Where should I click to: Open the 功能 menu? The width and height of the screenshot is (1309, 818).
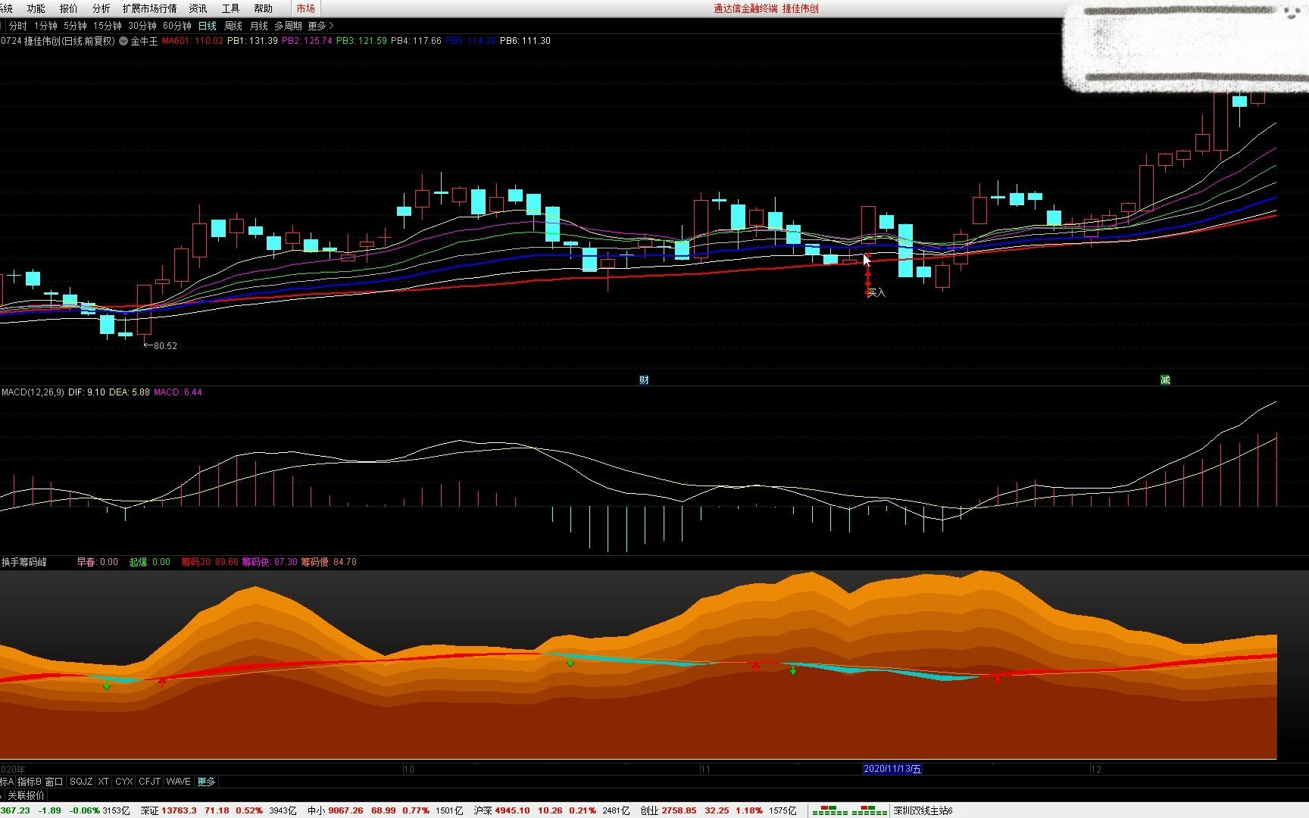[36, 8]
